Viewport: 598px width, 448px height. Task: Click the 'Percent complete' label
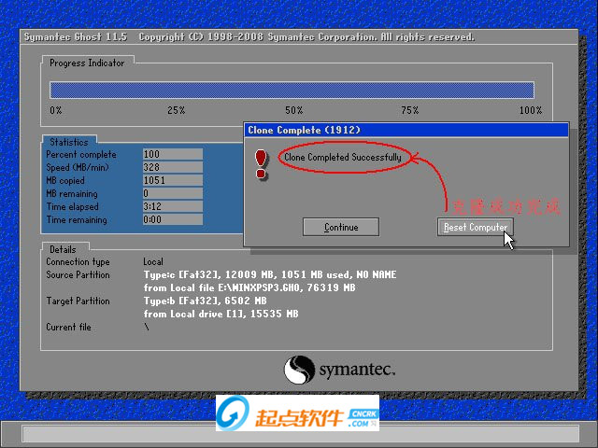point(81,154)
